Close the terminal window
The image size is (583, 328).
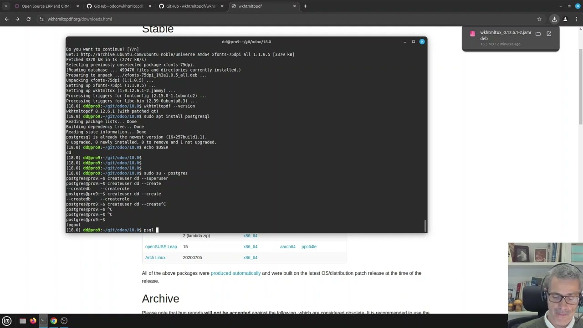point(422,41)
